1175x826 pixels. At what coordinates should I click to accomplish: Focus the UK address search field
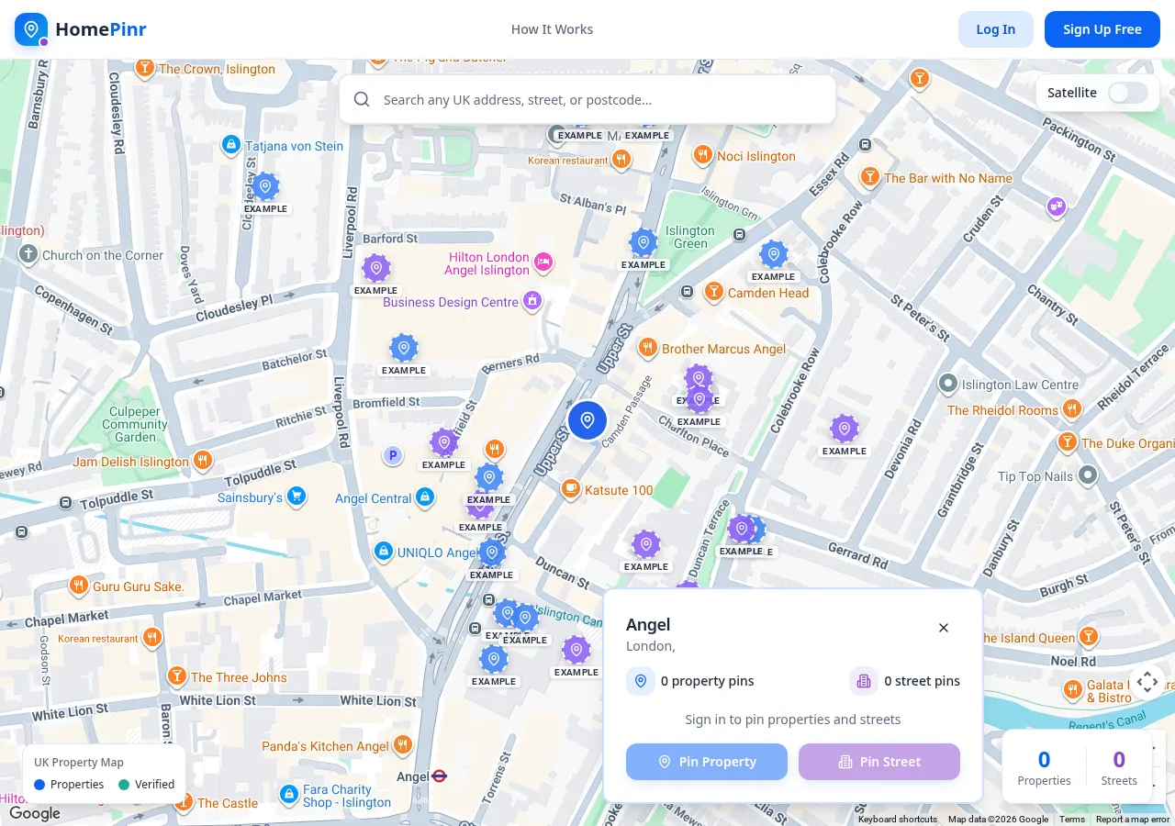(587, 99)
